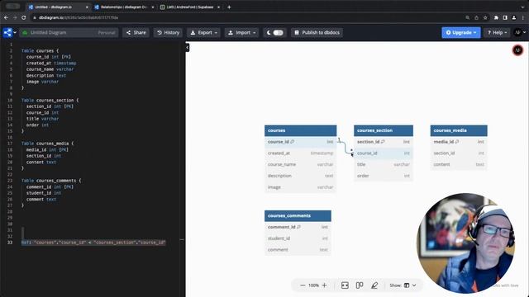Click Publish to dbdocs button
529x297 pixels.
point(317,33)
